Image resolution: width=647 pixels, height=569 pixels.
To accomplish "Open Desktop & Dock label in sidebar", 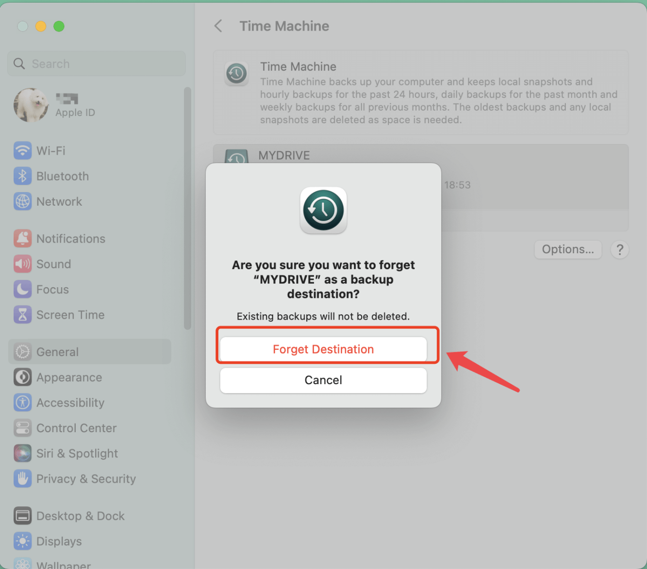I will (x=81, y=516).
